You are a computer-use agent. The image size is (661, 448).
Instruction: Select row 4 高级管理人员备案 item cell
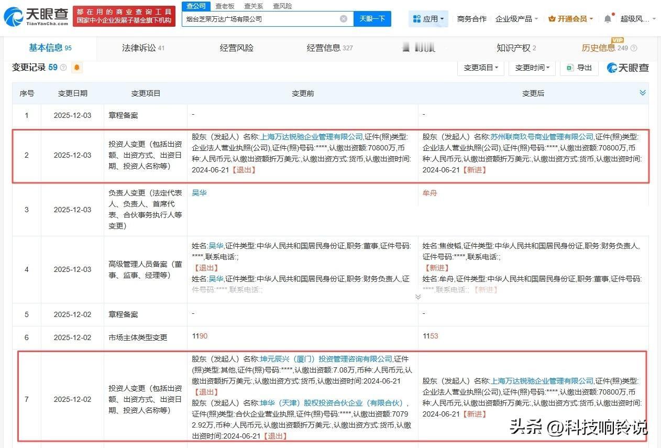tap(146, 269)
